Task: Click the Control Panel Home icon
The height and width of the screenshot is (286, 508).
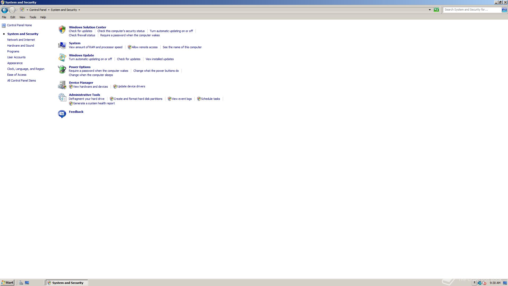Action: pyautogui.click(x=4, y=25)
